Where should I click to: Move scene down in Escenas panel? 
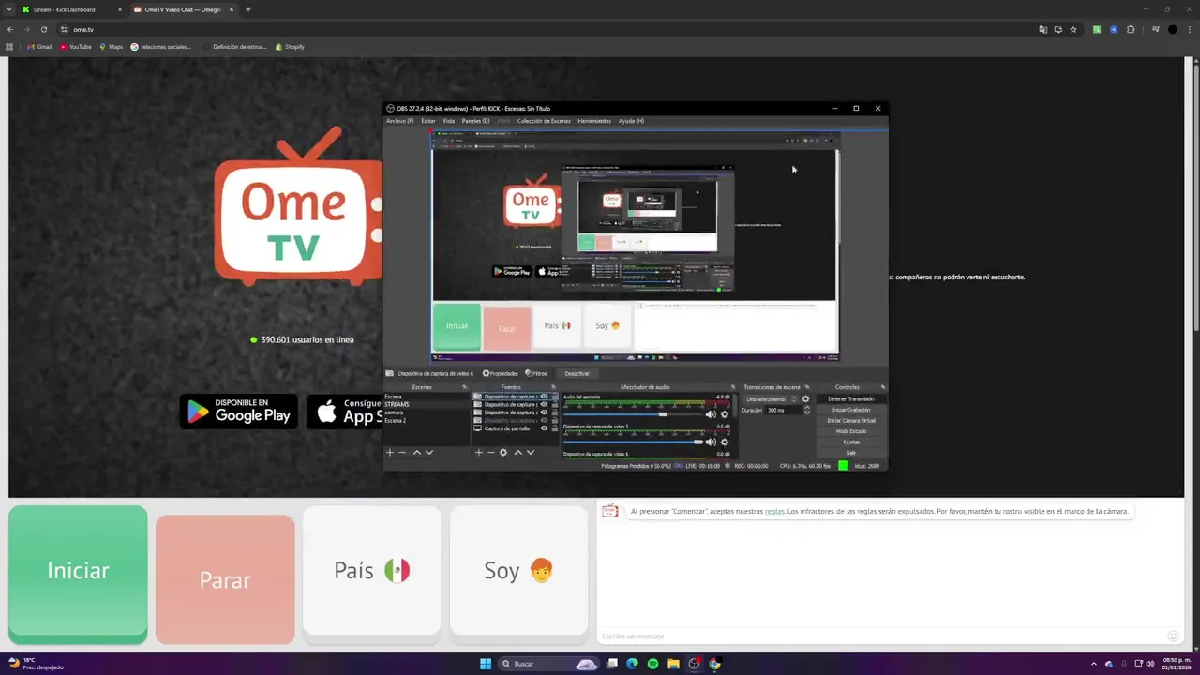pyautogui.click(x=429, y=452)
